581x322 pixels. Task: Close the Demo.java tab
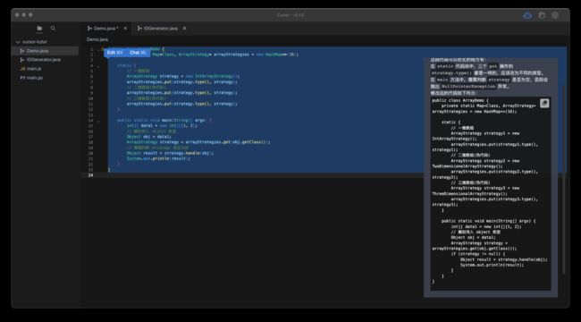pos(125,29)
